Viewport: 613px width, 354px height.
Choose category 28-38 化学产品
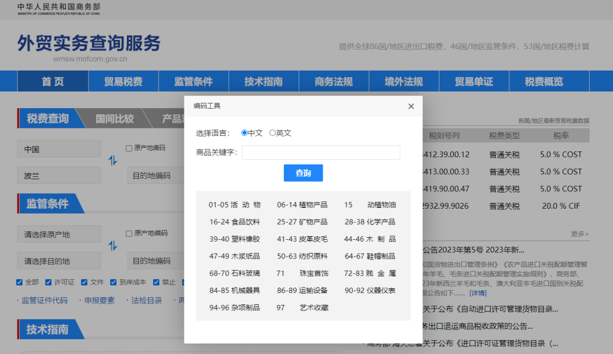click(370, 222)
